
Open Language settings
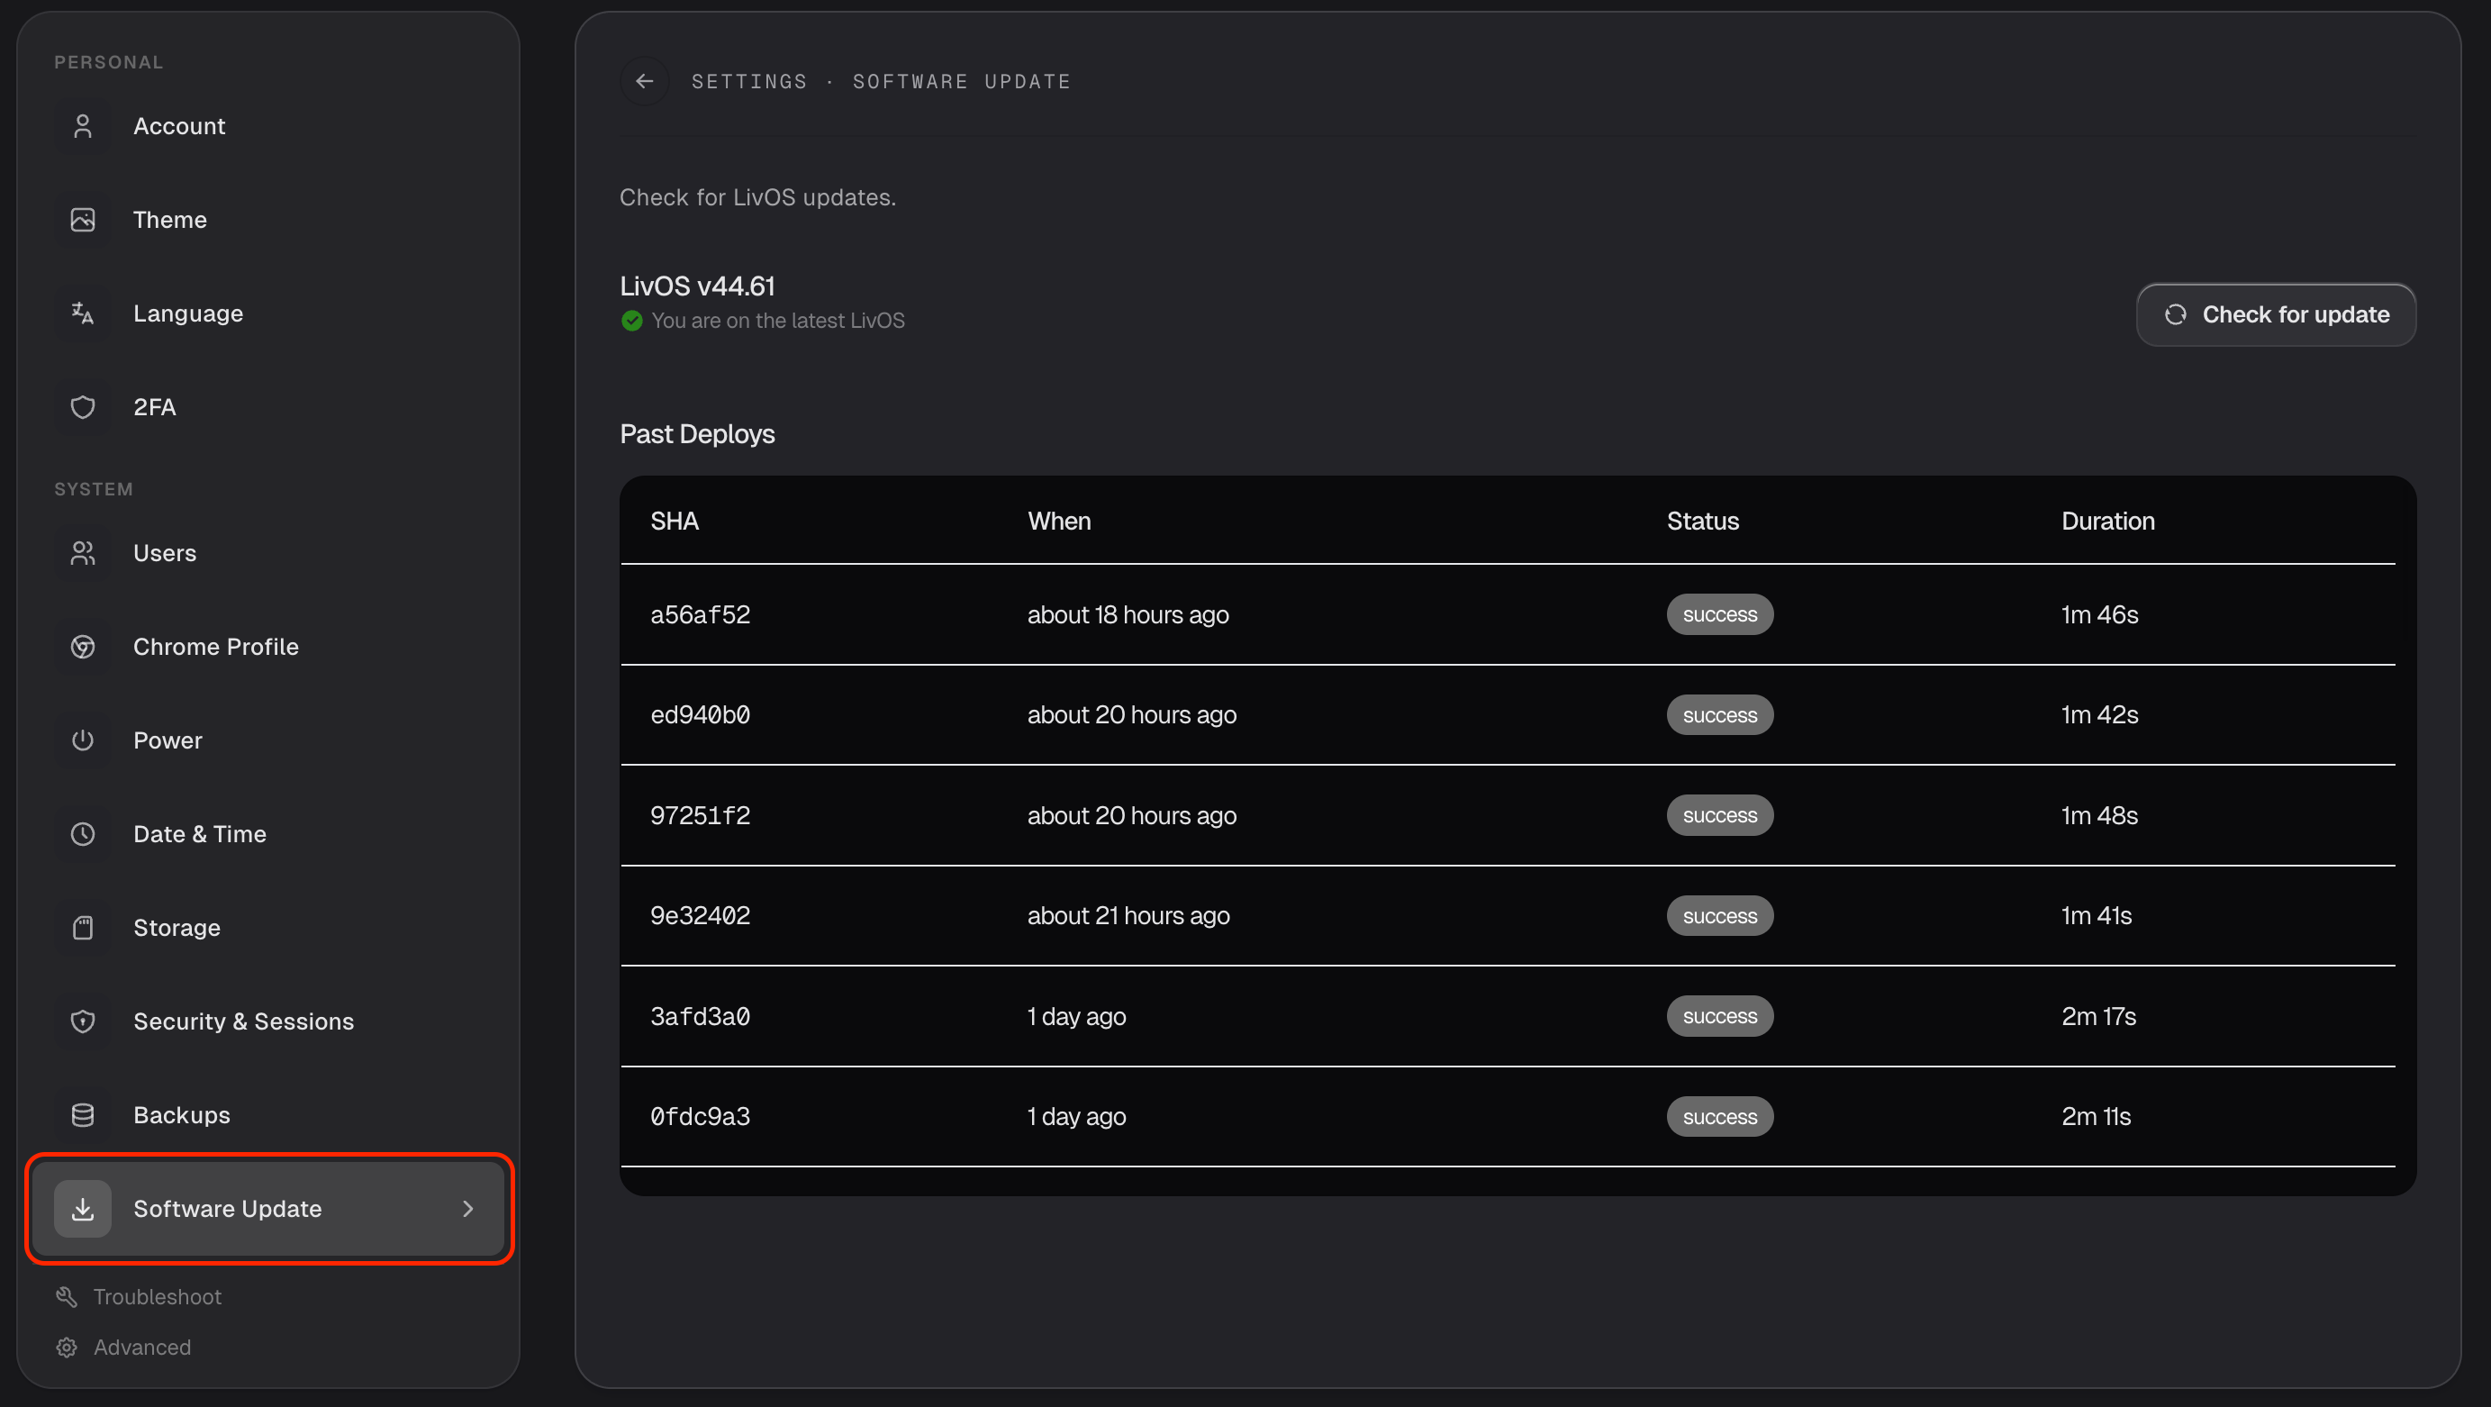(x=269, y=313)
